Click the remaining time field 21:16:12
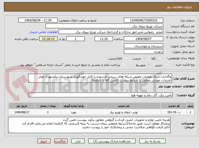Image resolution: width=199 pixels, height=148 pixels. click(48, 39)
